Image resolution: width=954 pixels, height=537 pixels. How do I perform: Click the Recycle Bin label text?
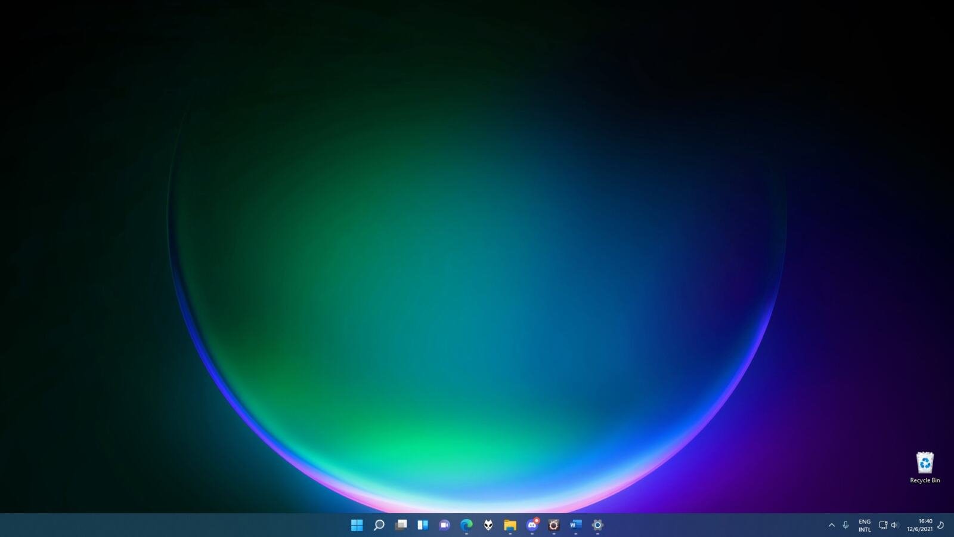pos(925,480)
